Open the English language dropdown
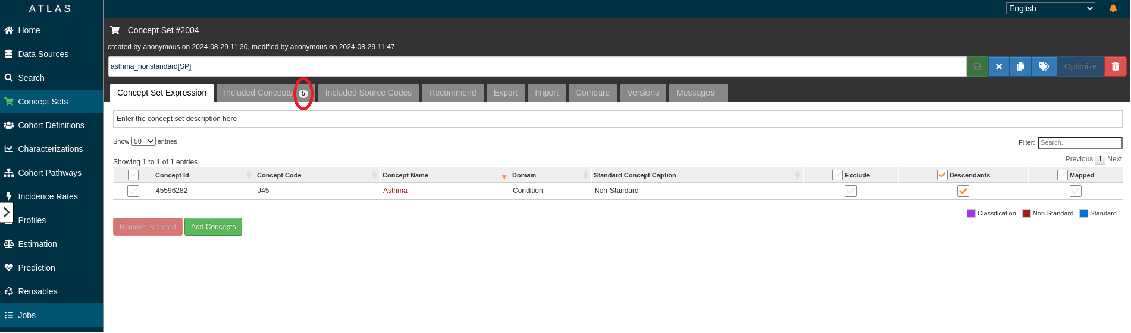This screenshot has width=1131, height=333. 1050,8
